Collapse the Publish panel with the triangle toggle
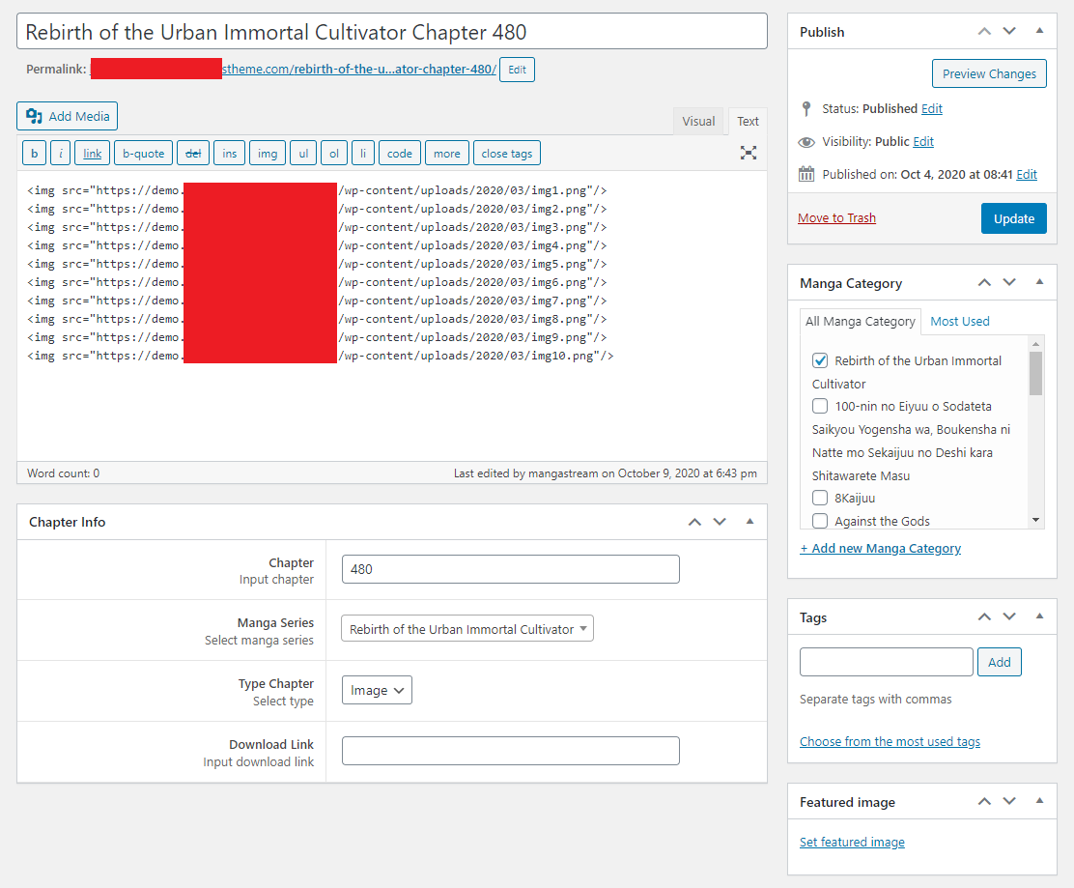 (x=1039, y=31)
